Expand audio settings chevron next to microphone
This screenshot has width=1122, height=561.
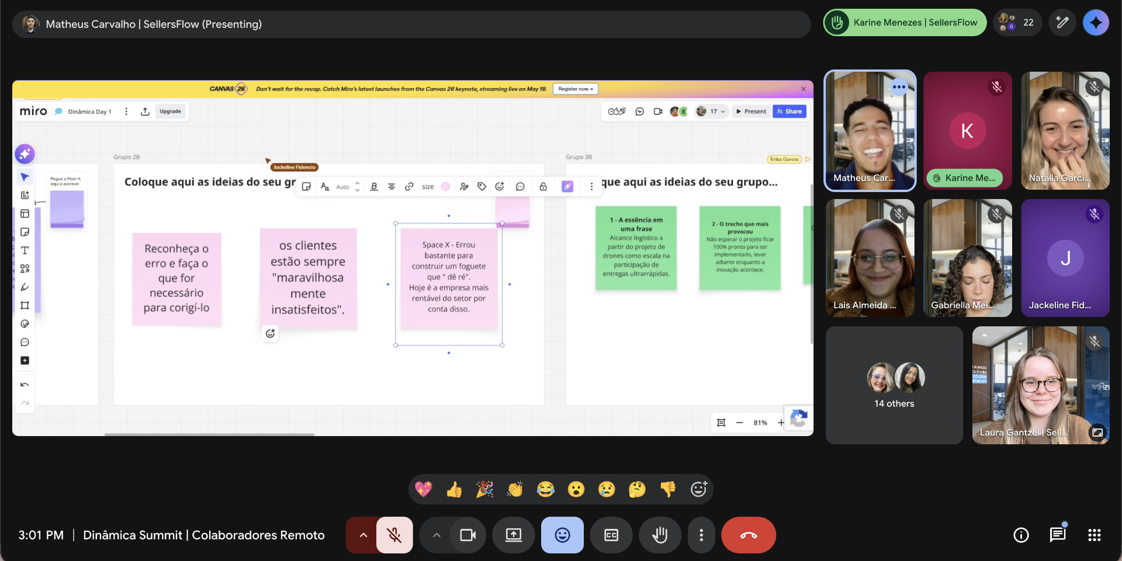363,535
